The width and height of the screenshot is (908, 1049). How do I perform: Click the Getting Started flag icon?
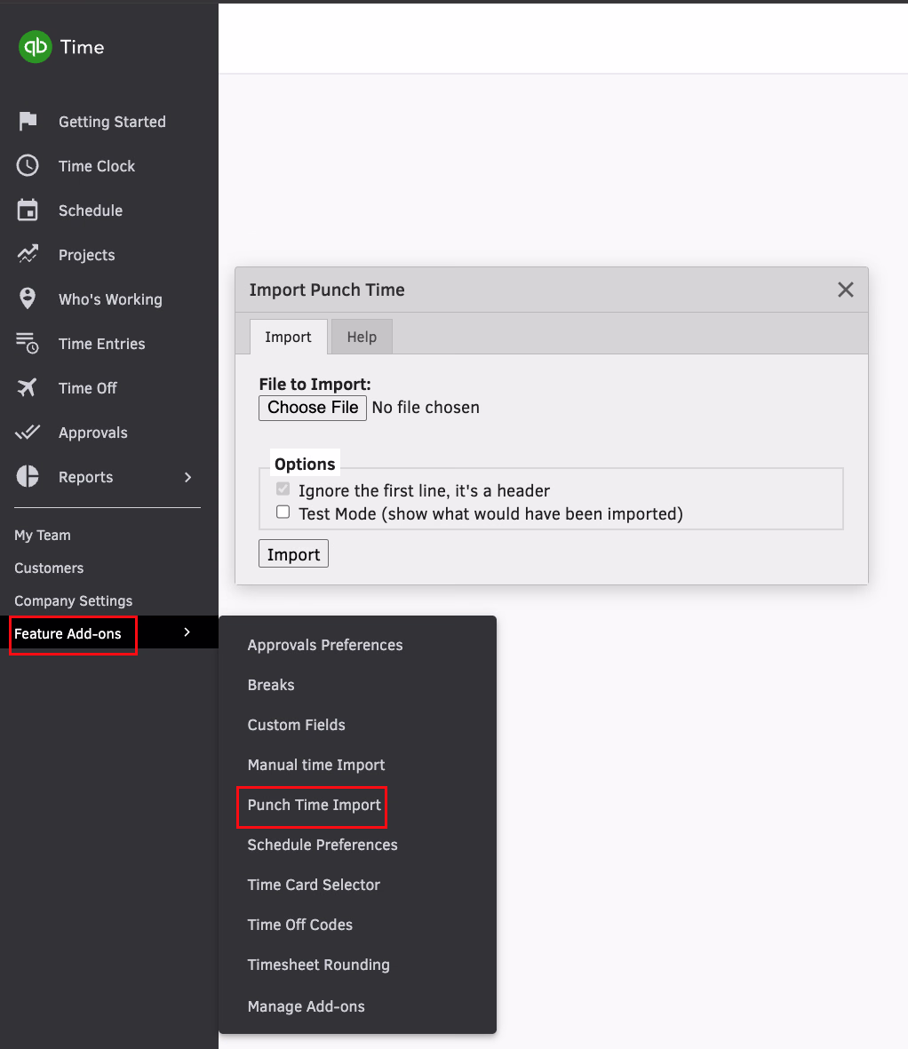click(28, 121)
